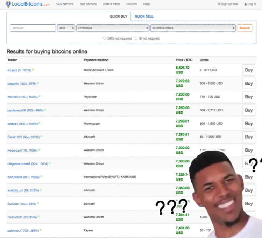Open the Buy bitcoins menu
This screenshot has height=238, width=262.
pyautogui.click(x=65, y=4)
